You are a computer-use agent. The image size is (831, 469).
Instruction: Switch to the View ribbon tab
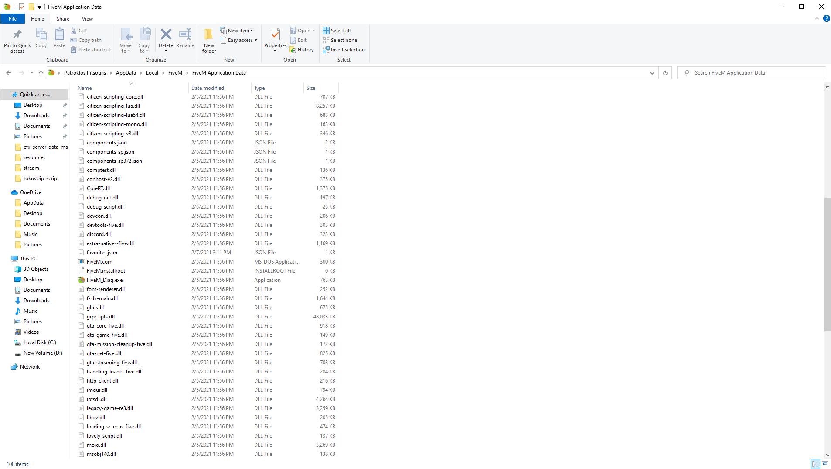[x=87, y=19]
